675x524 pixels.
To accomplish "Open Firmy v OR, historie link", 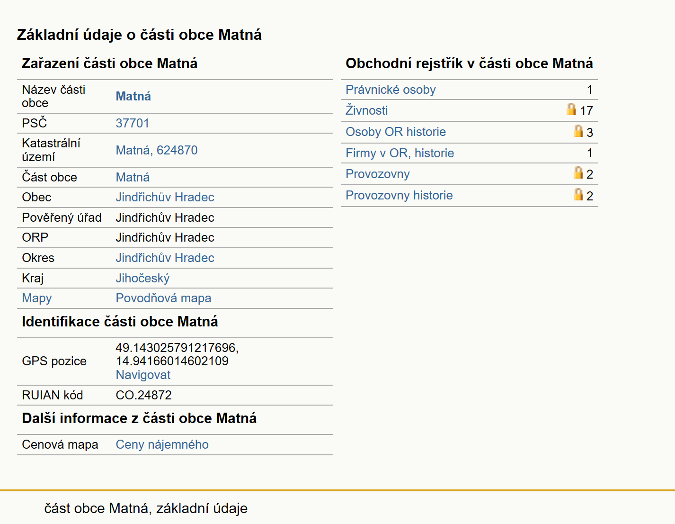I will pos(400,153).
